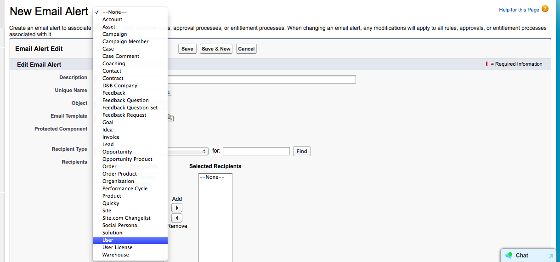Select Opportunity Product option
The height and width of the screenshot is (262, 560).
130,159
